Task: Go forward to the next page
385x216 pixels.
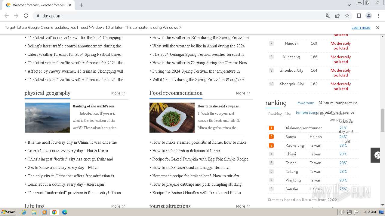Action: [16, 16]
